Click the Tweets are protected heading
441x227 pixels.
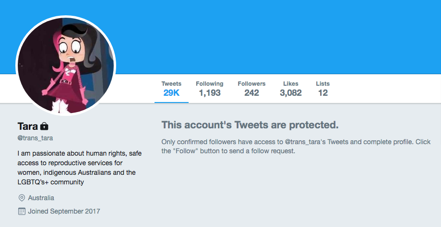click(250, 125)
